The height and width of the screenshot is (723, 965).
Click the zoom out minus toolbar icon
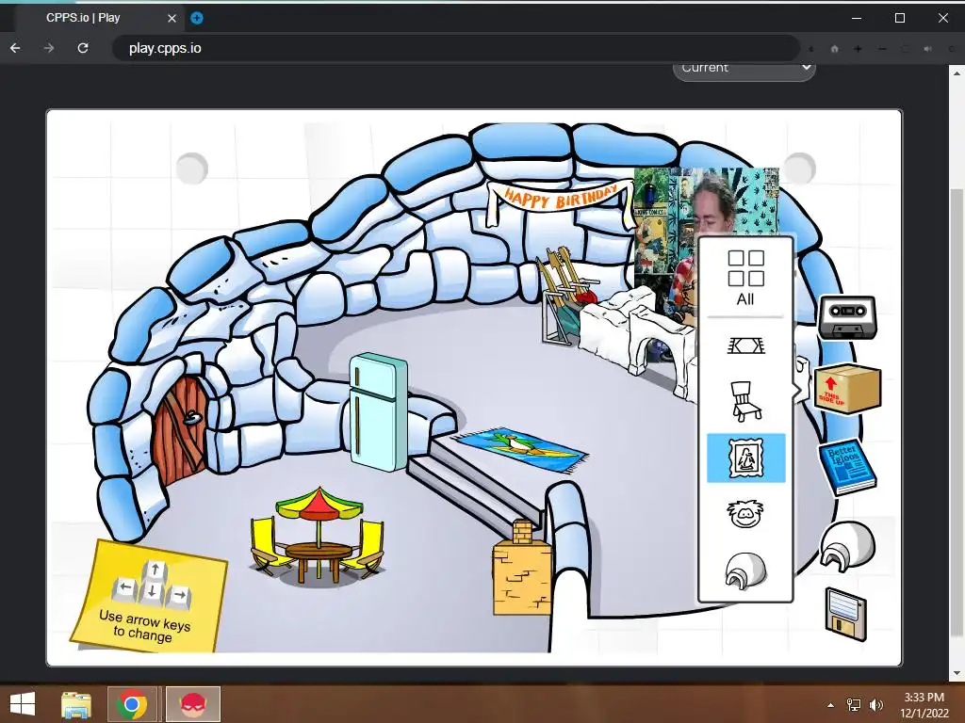pyautogui.click(x=882, y=49)
